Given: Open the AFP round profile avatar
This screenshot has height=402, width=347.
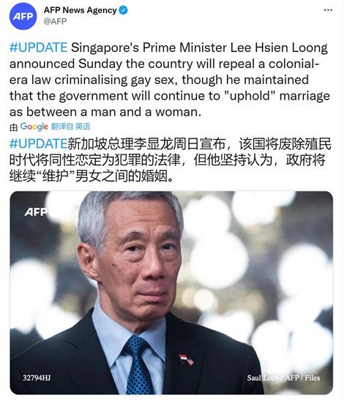Looking at the screenshot, I should (x=23, y=16).
